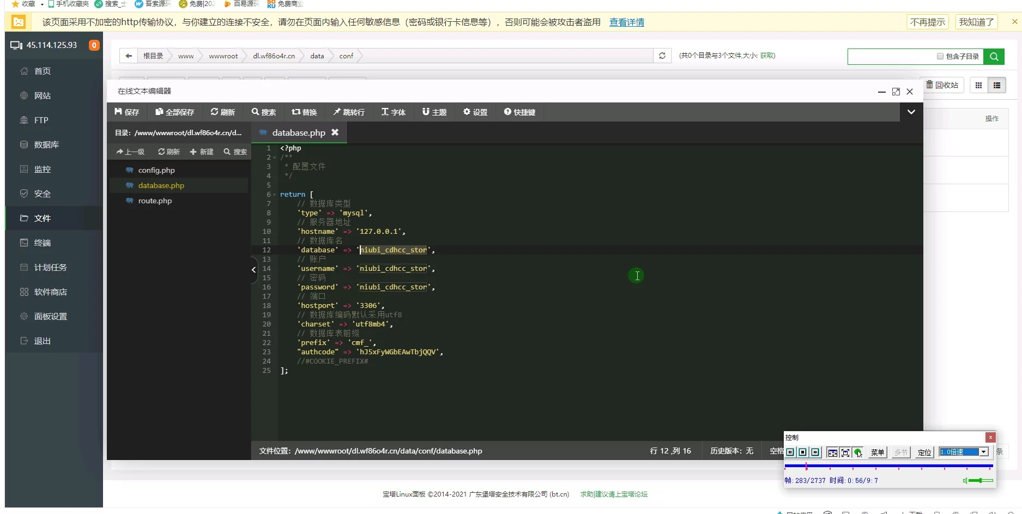Collapse the file sidebar with the left arrow
The height and width of the screenshot is (514, 1022).
click(x=253, y=269)
